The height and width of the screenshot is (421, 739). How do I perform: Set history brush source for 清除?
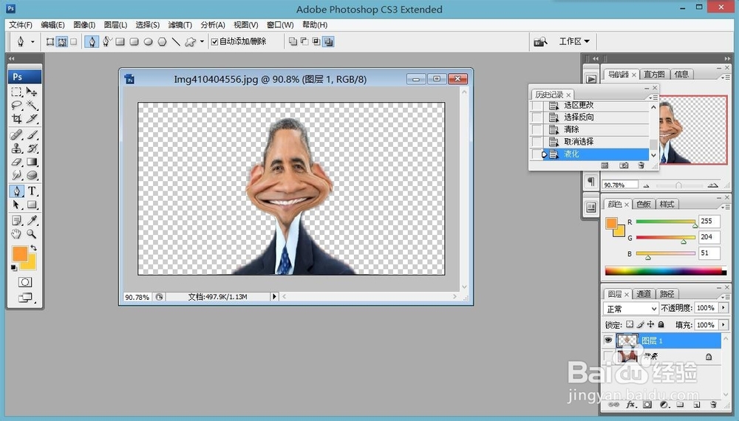[x=537, y=129]
